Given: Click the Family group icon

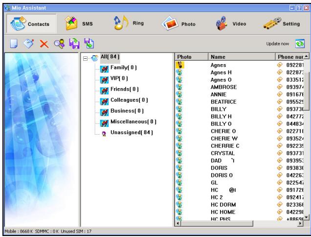Looking at the screenshot, I should [104, 69].
